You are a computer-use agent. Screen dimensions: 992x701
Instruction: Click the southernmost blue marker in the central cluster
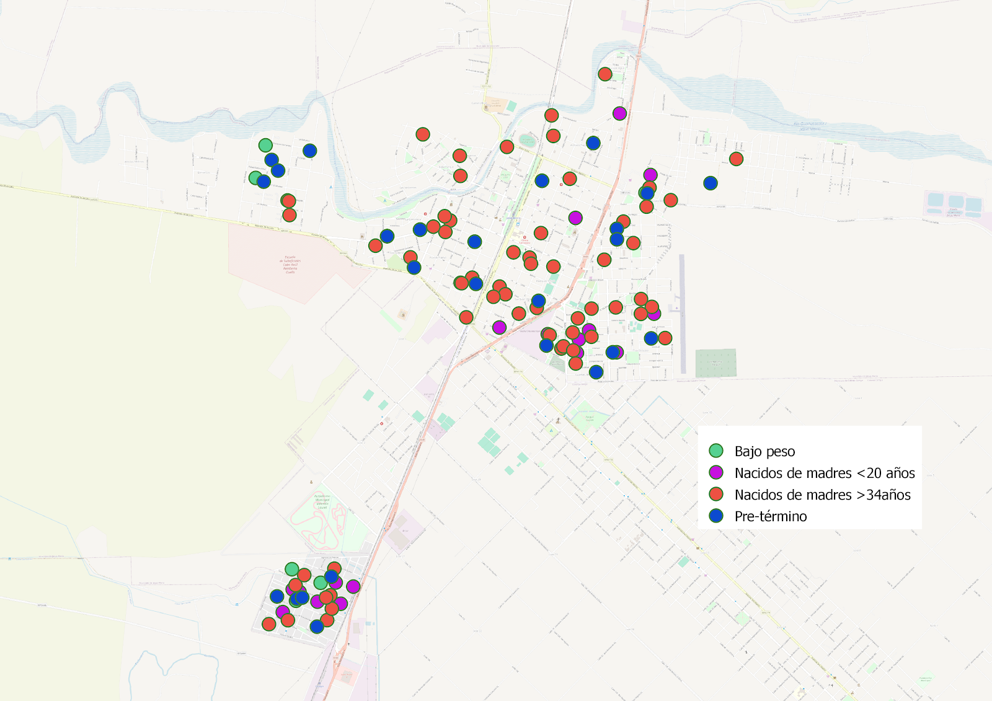click(x=596, y=372)
